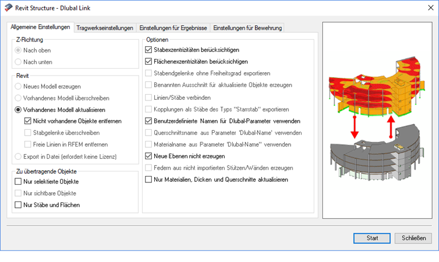Toggle Benannten Ausschnitt für aktualisierte Objekte
439x262 pixels.
click(x=148, y=85)
